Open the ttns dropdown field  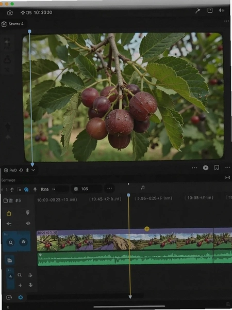click(x=54, y=189)
